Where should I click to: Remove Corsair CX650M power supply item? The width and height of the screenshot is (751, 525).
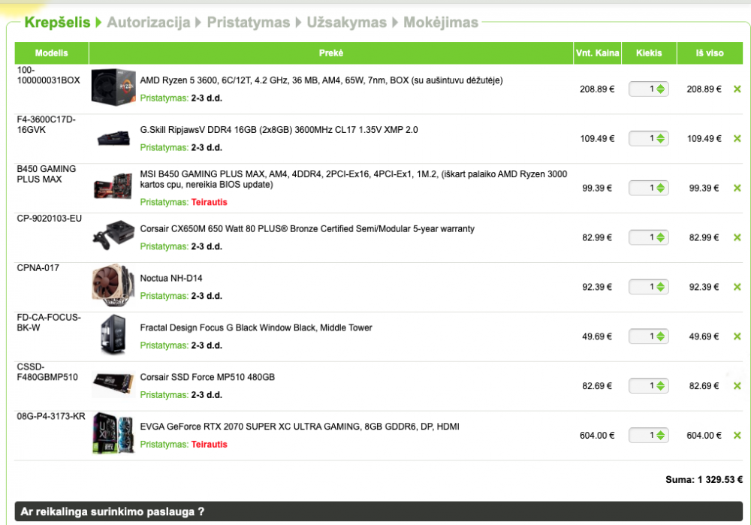pos(737,237)
